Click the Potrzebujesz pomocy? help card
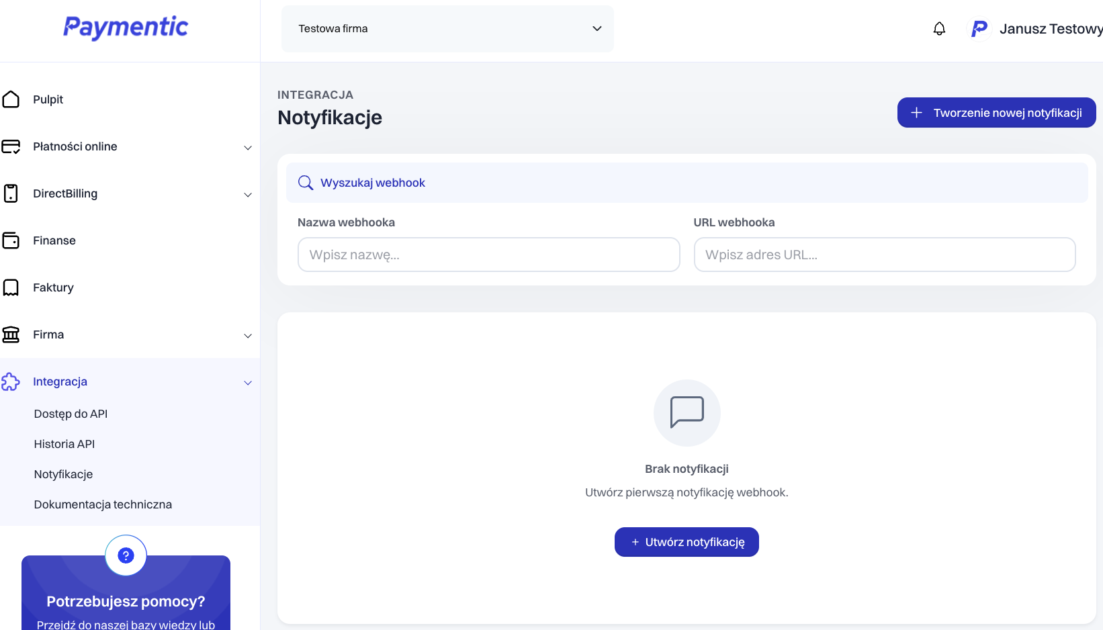This screenshot has height=630, width=1103. [x=126, y=593]
